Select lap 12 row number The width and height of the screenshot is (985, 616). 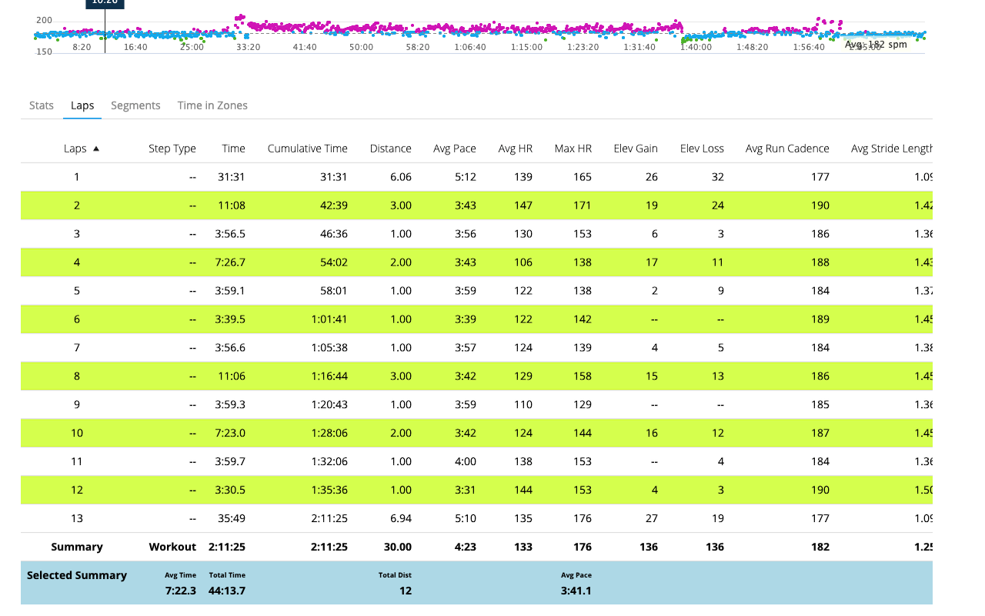pyautogui.click(x=77, y=490)
